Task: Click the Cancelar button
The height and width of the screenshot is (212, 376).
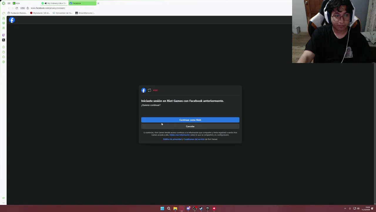Action: (190, 126)
